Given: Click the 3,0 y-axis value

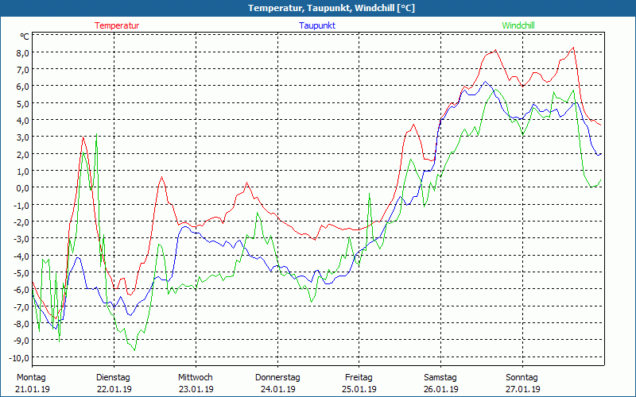Looking at the screenshot, I should [x=22, y=137].
